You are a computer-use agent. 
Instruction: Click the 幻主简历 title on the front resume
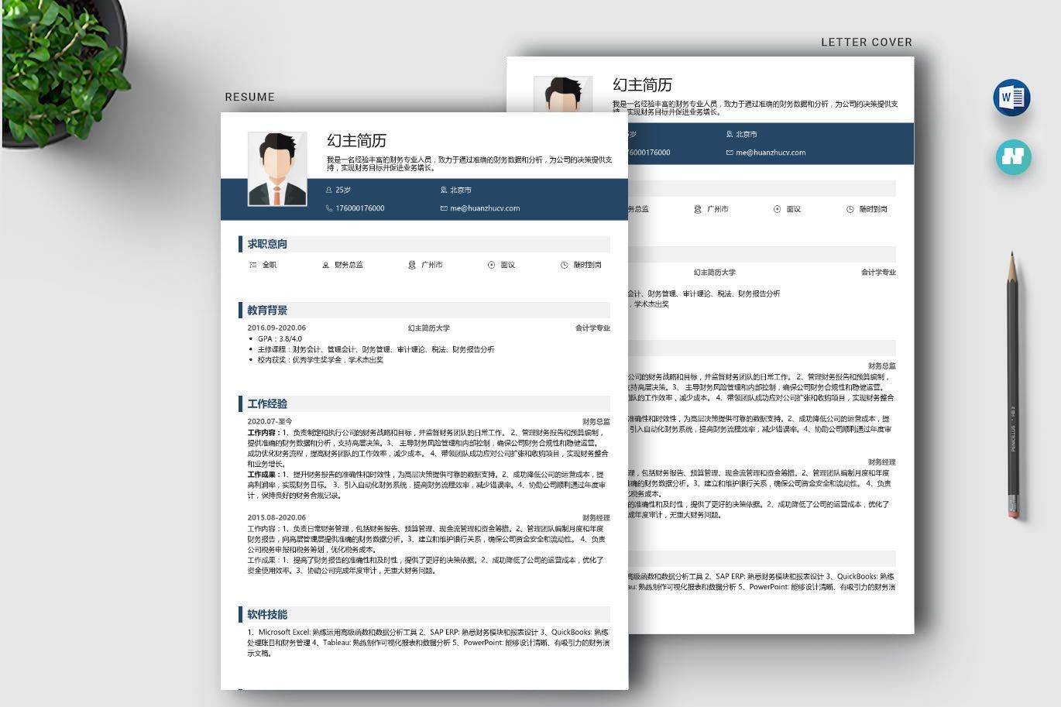356,140
